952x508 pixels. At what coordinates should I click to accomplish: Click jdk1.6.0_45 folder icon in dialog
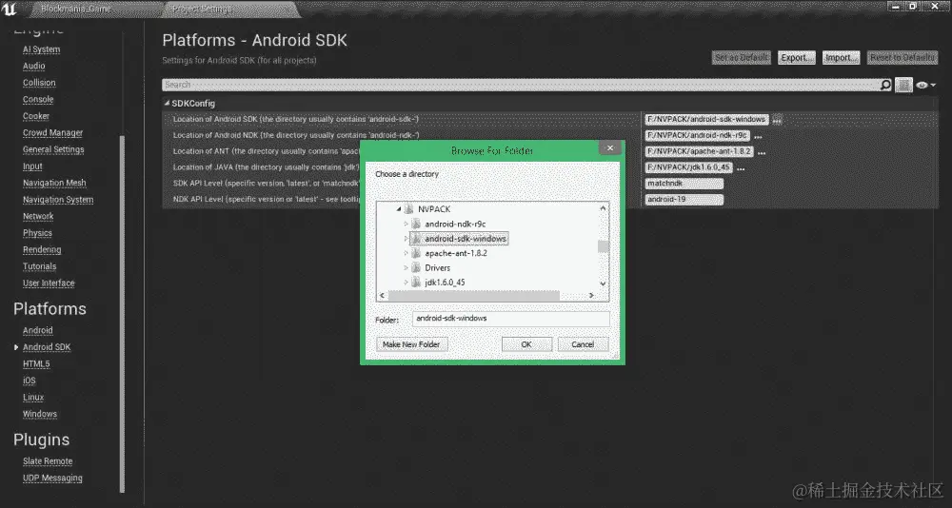(x=416, y=283)
